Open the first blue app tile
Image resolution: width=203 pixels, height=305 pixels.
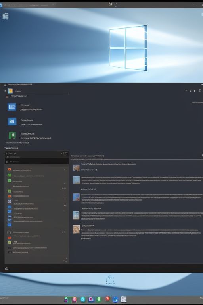(x=12, y=107)
